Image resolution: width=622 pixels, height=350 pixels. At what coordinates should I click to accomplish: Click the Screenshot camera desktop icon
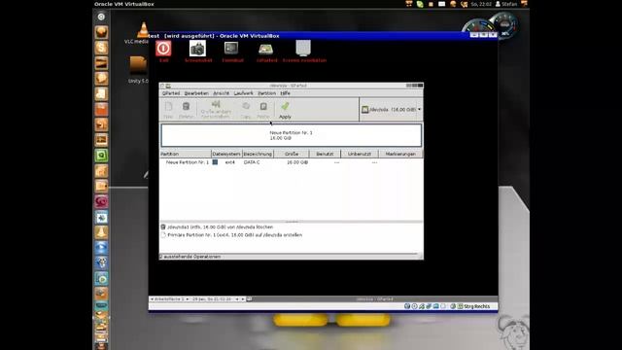198,52
